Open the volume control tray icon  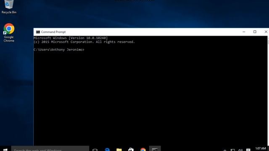coord(240,150)
